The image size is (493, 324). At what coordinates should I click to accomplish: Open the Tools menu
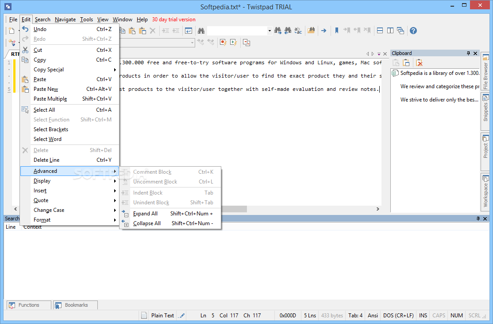coord(86,20)
